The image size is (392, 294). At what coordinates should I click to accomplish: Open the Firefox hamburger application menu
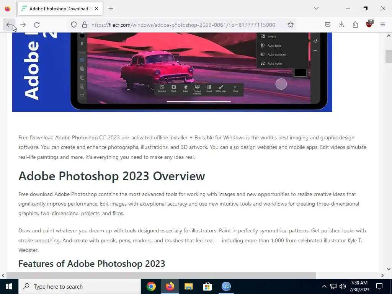point(383,25)
